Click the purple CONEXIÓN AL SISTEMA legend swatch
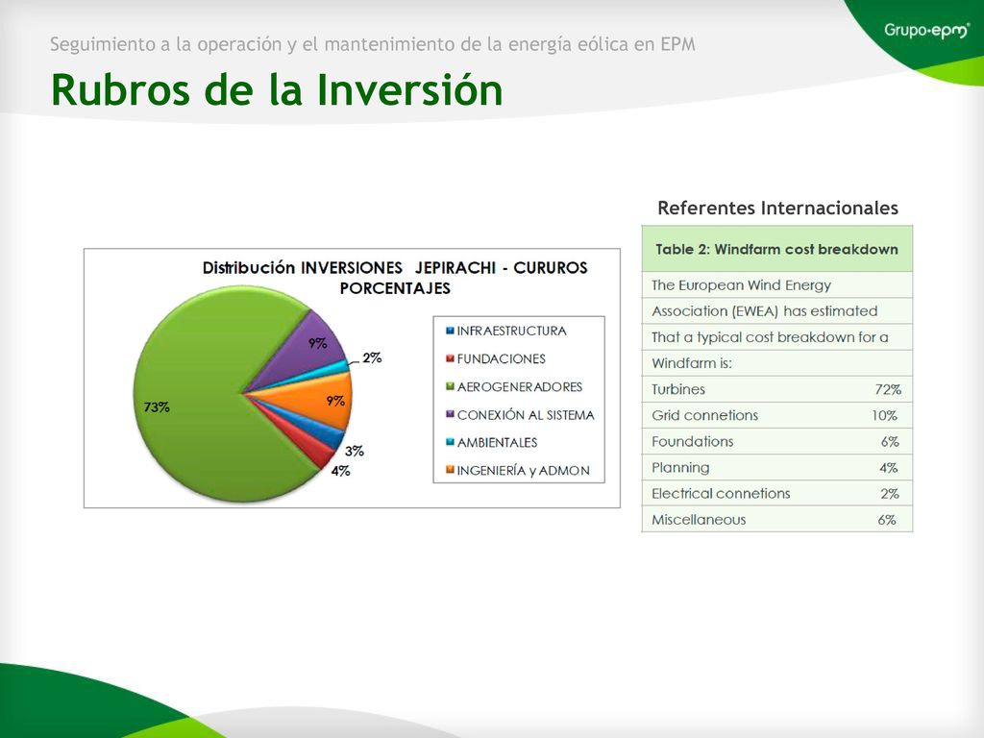984x738 pixels. click(x=450, y=414)
